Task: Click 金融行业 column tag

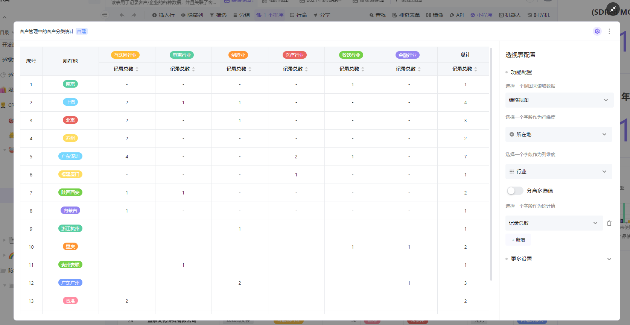Action: click(x=408, y=55)
